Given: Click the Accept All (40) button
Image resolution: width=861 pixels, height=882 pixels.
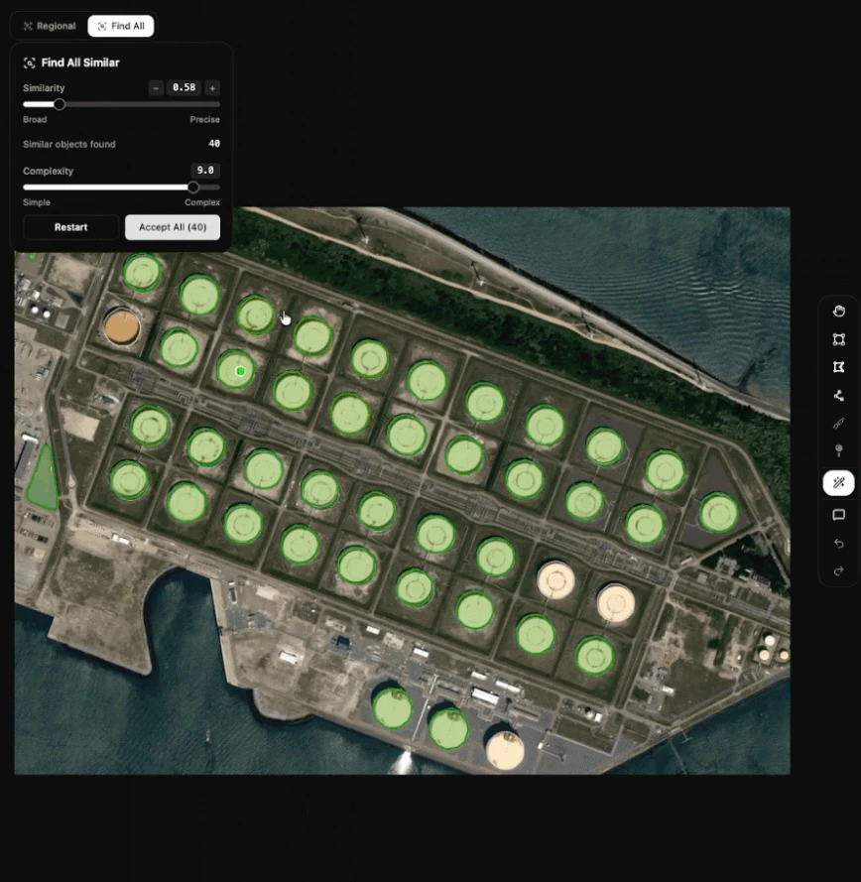Looking at the screenshot, I should tap(173, 227).
